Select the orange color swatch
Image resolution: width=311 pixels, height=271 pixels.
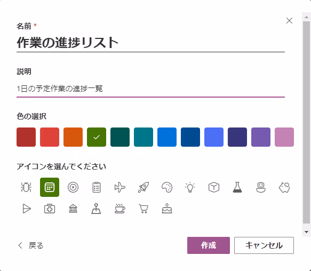pyautogui.click(x=73, y=137)
